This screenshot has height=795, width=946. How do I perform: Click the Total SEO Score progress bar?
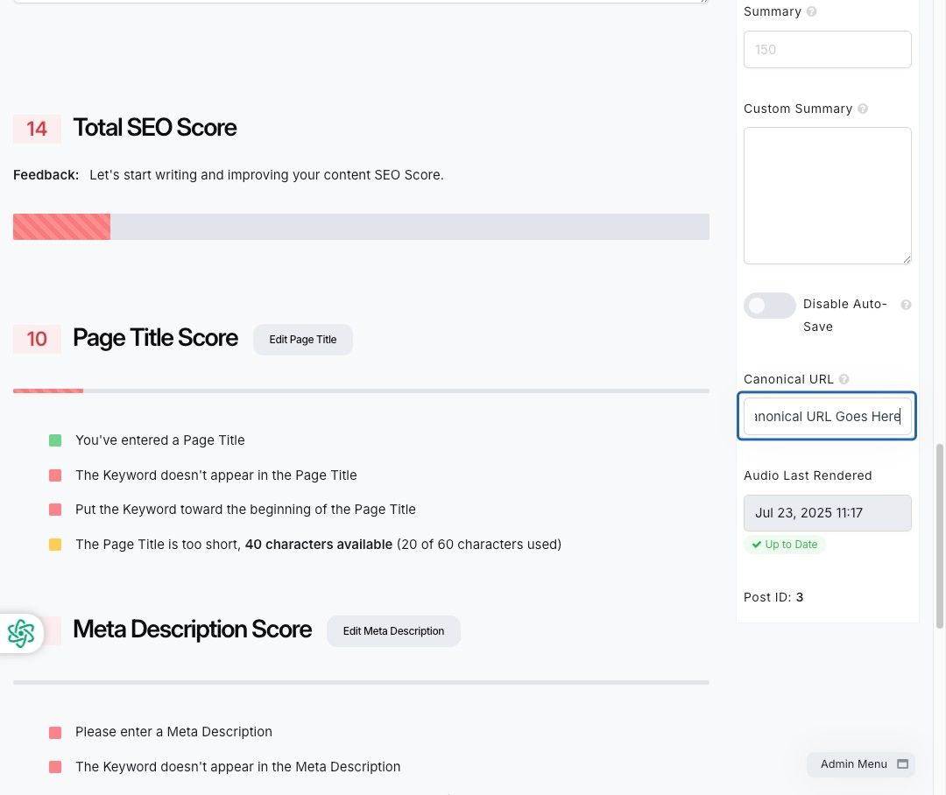[x=361, y=227]
